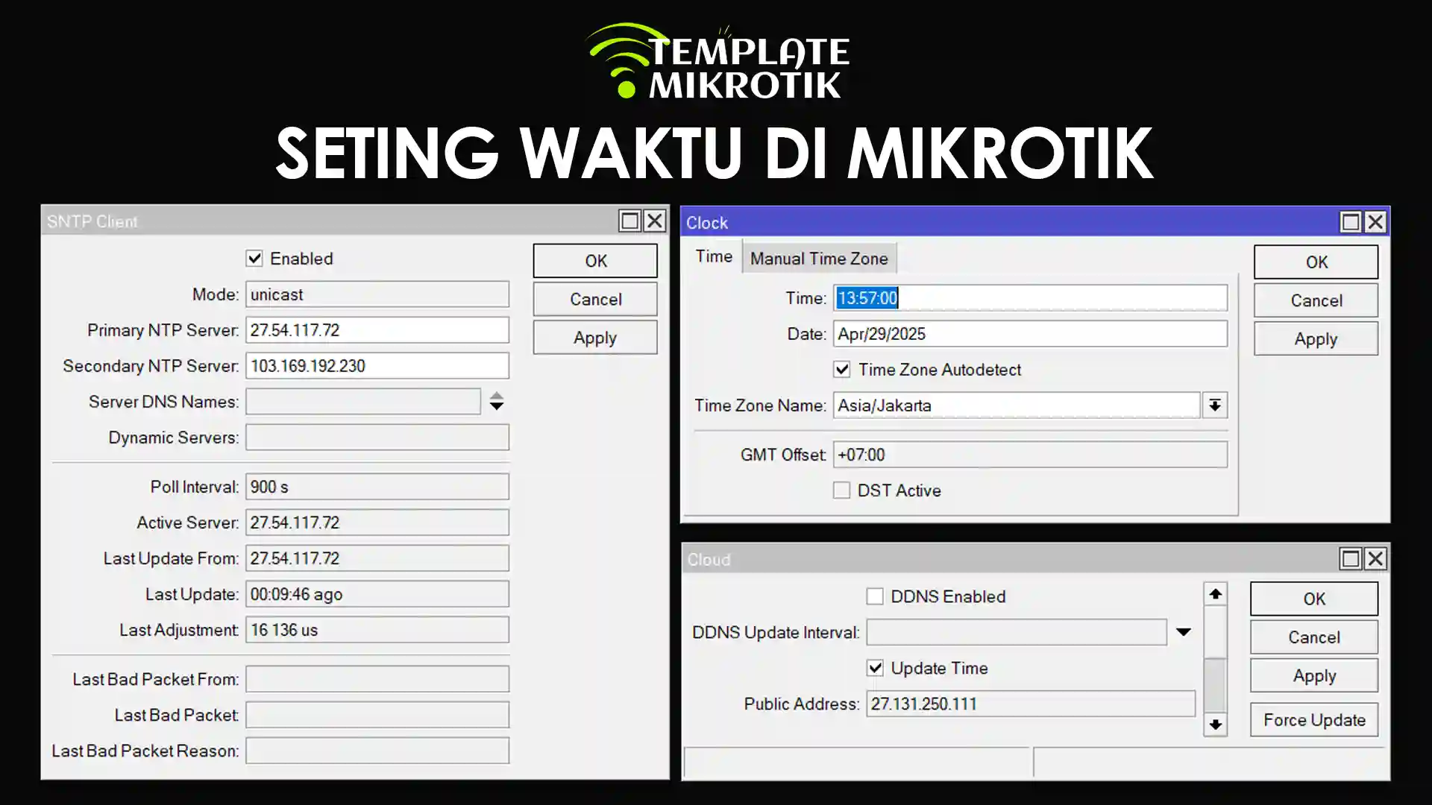
Task: Disable the Update Time checkbox
Action: (875, 668)
